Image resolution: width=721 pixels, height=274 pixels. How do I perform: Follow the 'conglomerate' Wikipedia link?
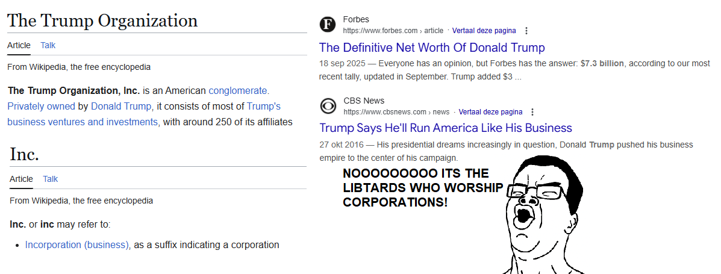pyautogui.click(x=239, y=91)
